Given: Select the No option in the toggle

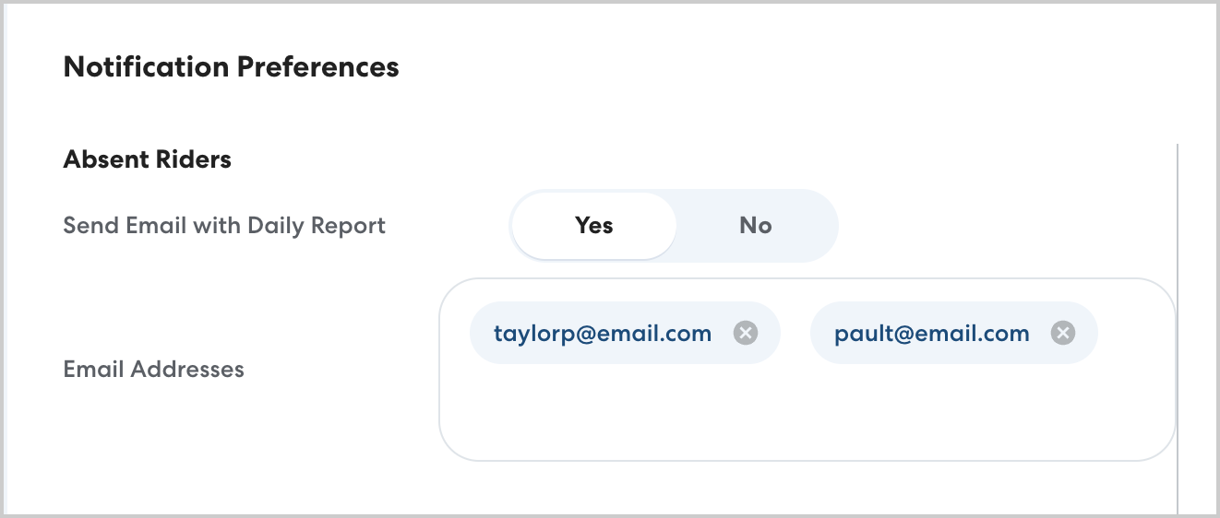Looking at the screenshot, I should click(756, 226).
